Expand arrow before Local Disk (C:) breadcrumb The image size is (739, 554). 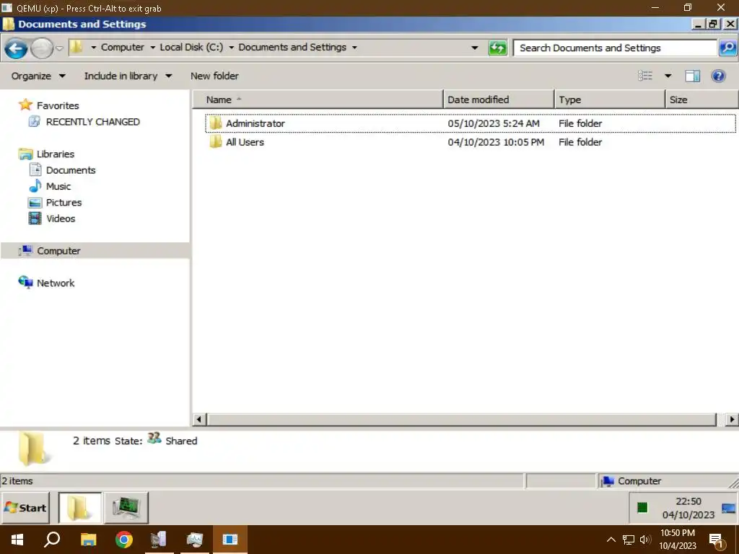point(153,48)
